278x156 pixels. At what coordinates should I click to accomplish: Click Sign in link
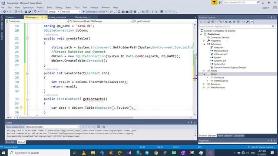(x=265, y=8)
